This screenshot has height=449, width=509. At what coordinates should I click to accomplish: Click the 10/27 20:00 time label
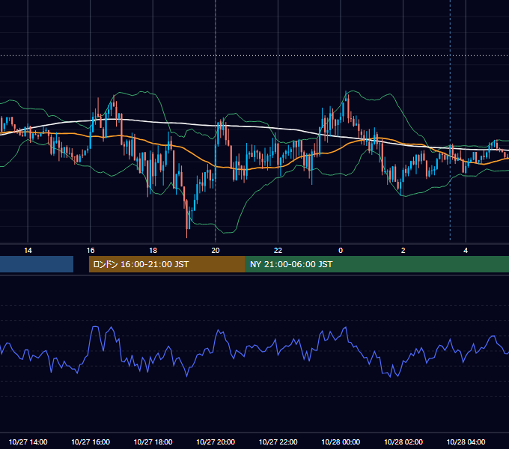[216, 442]
